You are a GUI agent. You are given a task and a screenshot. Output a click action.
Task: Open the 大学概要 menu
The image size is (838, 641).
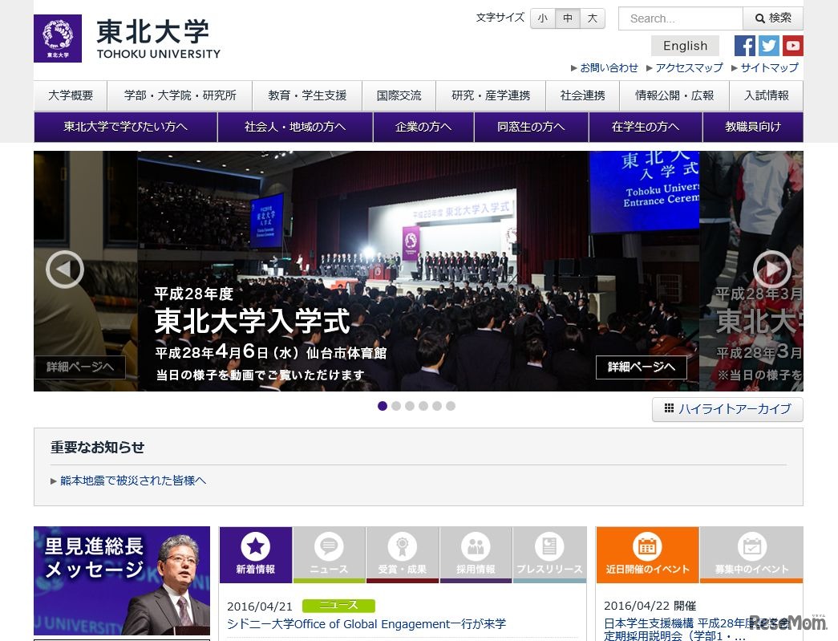(x=71, y=95)
